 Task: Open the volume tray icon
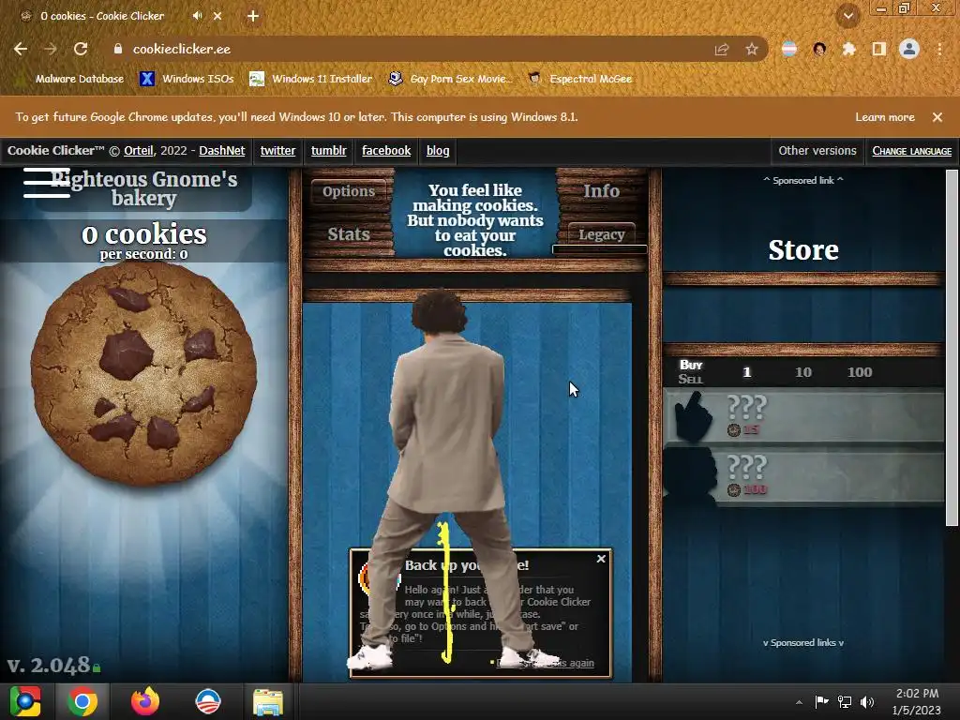coord(867,701)
